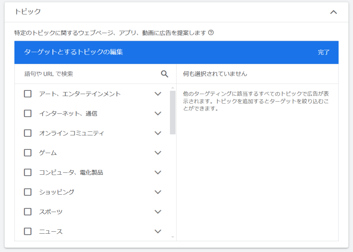
Task: Click the インターネット、通信 label
Action: (x=68, y=113)
